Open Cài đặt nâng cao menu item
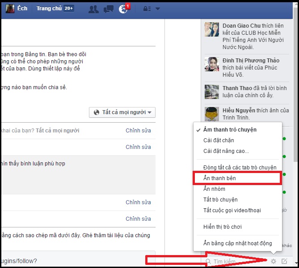The width and height of the screenshot is (299, 268). tap(238, 151)
